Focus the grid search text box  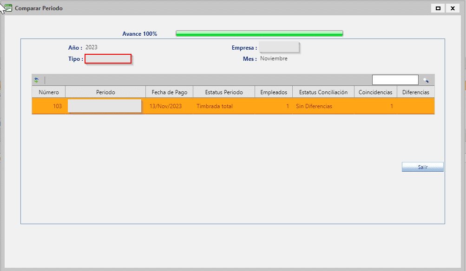pyautogui.click(x=395, y=80)
